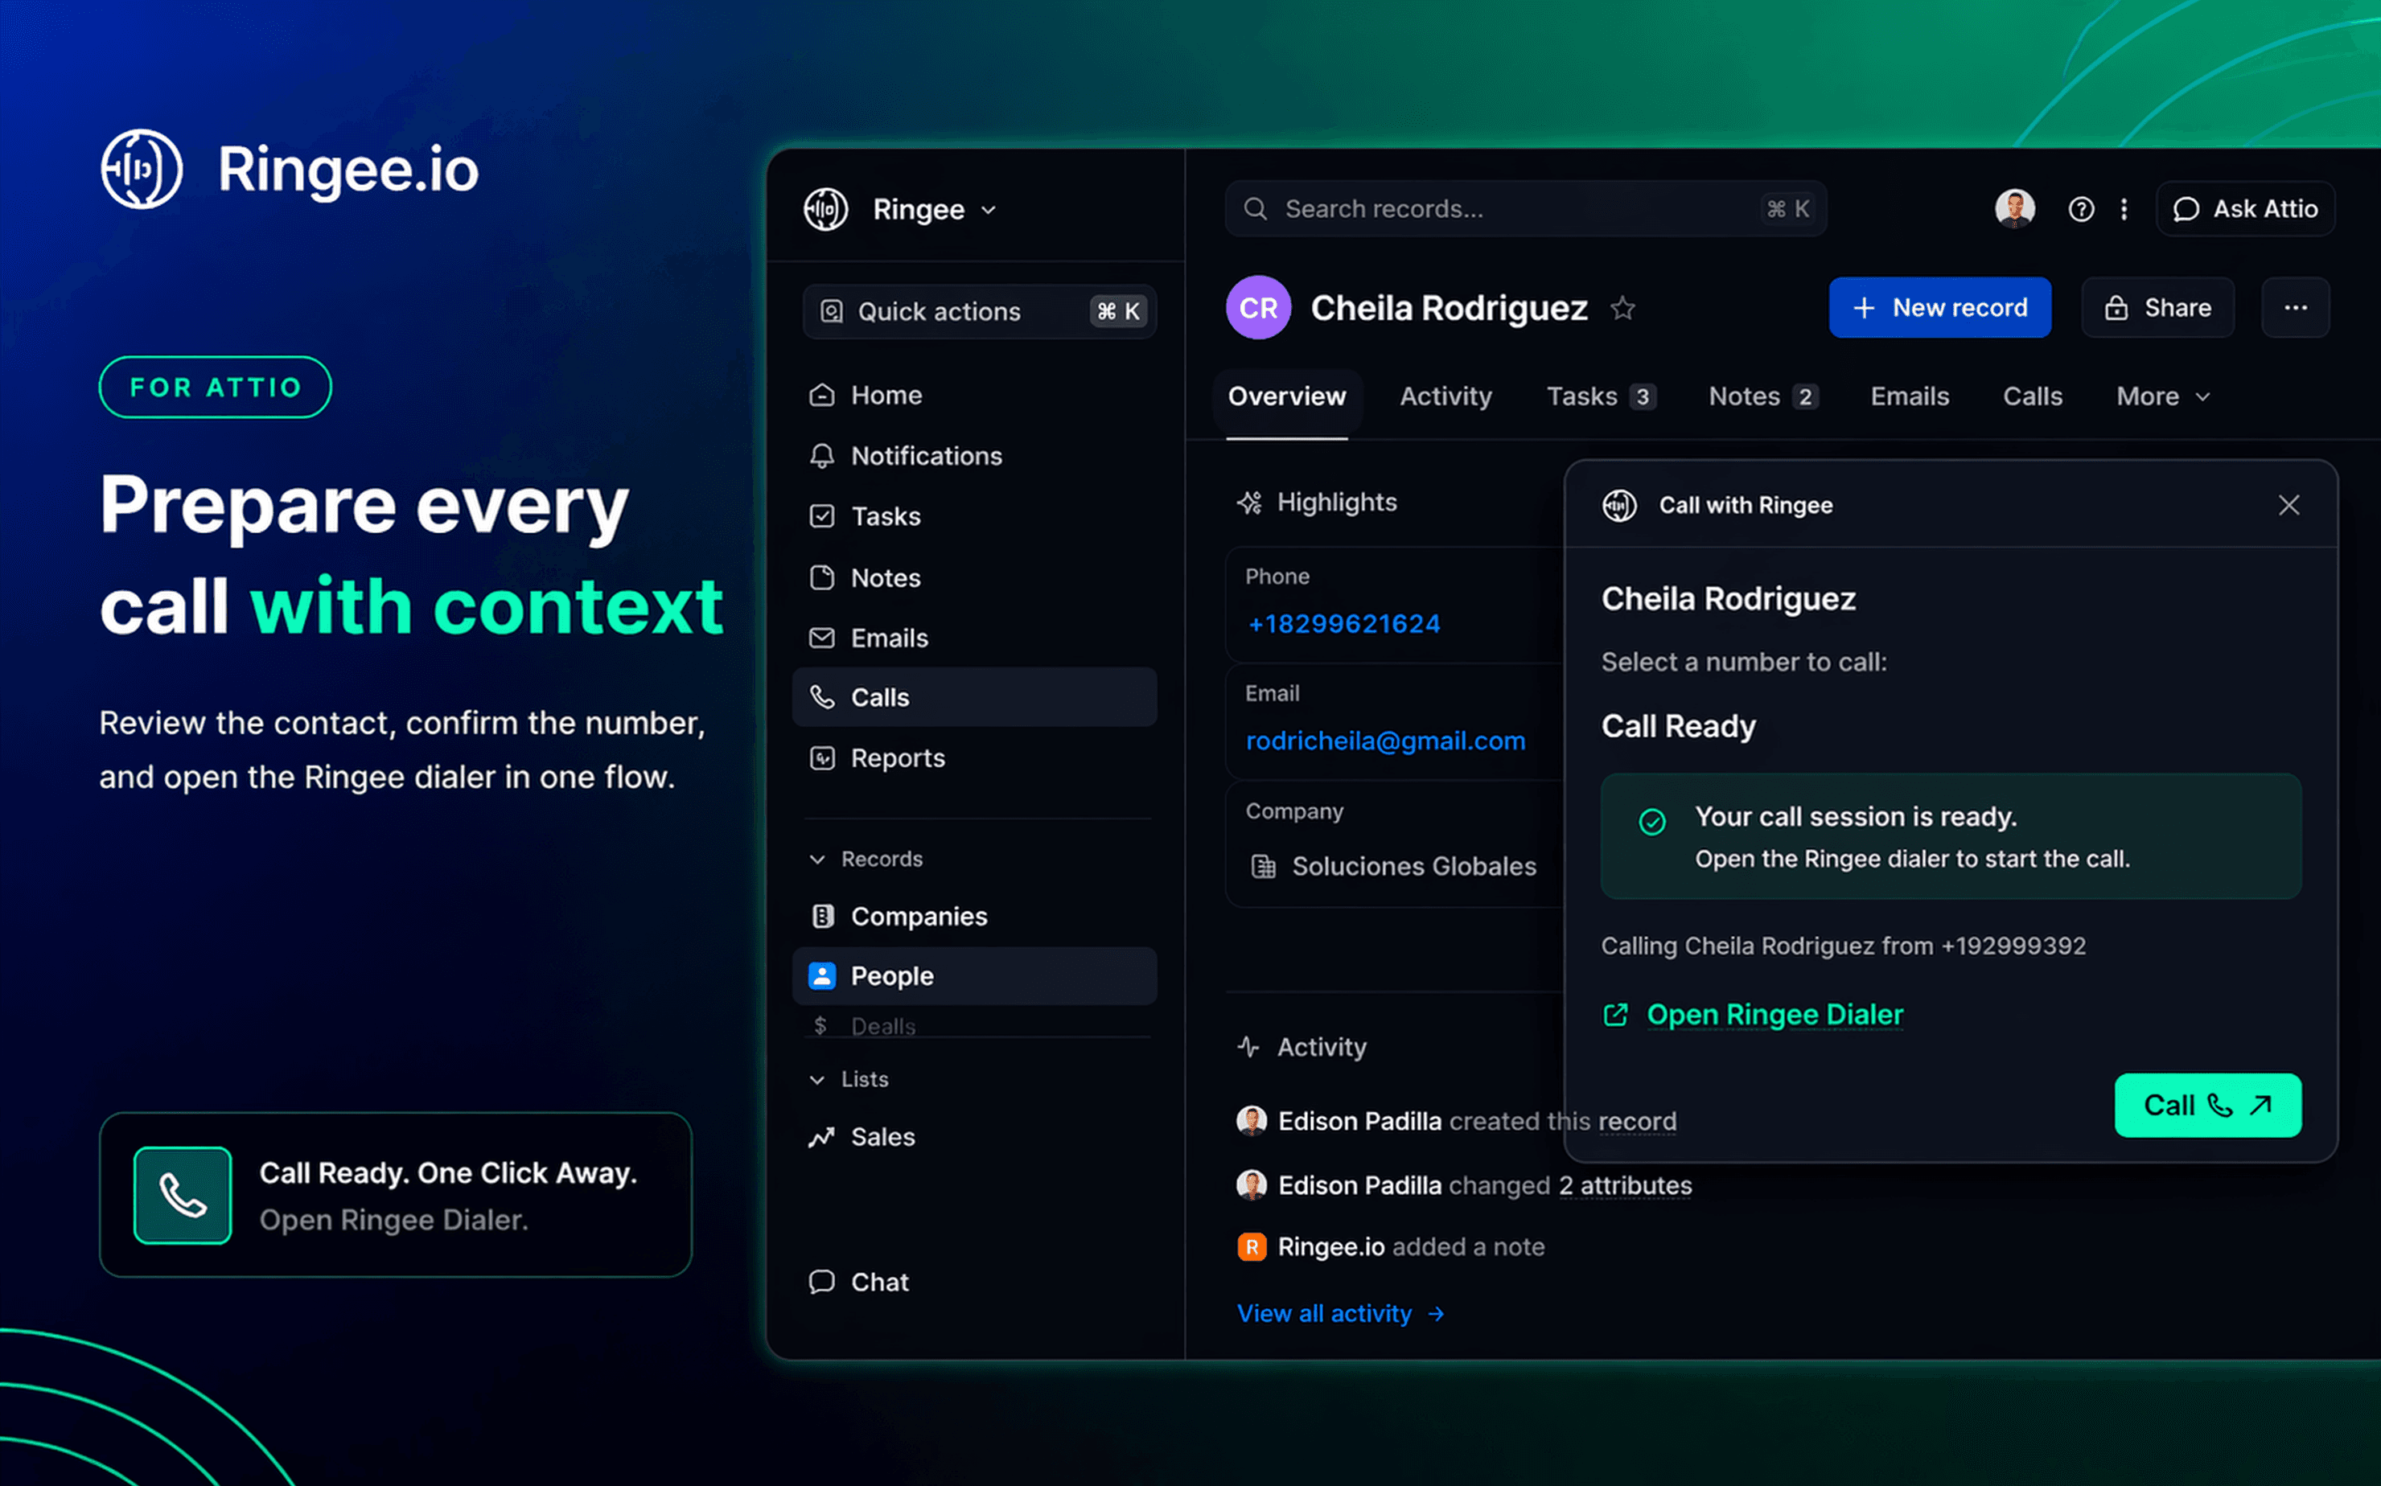The image size is (2381, 1486).
Task: Click the CR contact avatar
Action: click(1258, 308)
